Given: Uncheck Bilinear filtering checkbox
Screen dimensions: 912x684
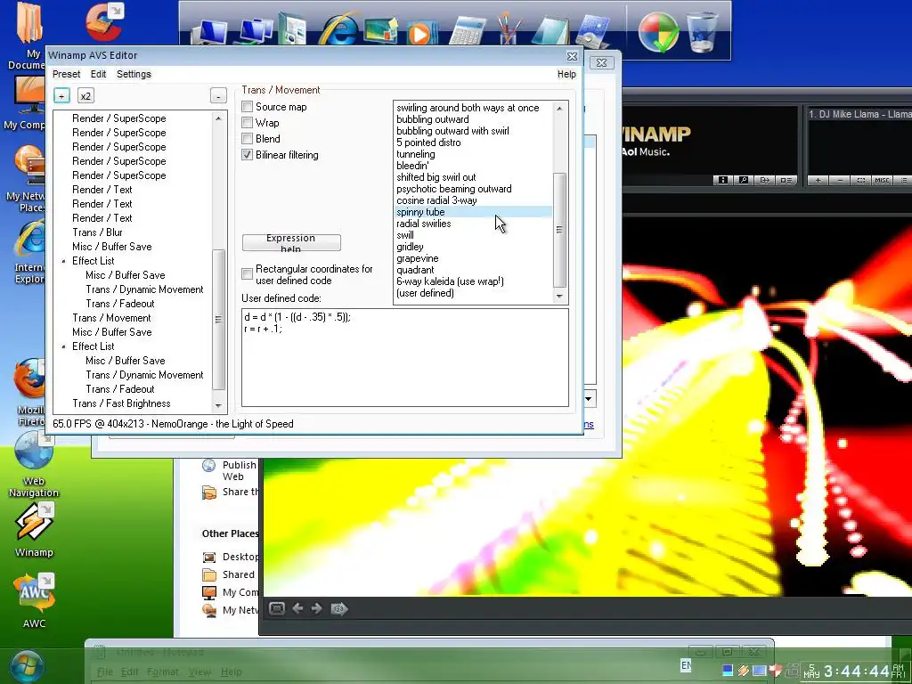Looking at the screenshot, I should (x=248, y=155).
